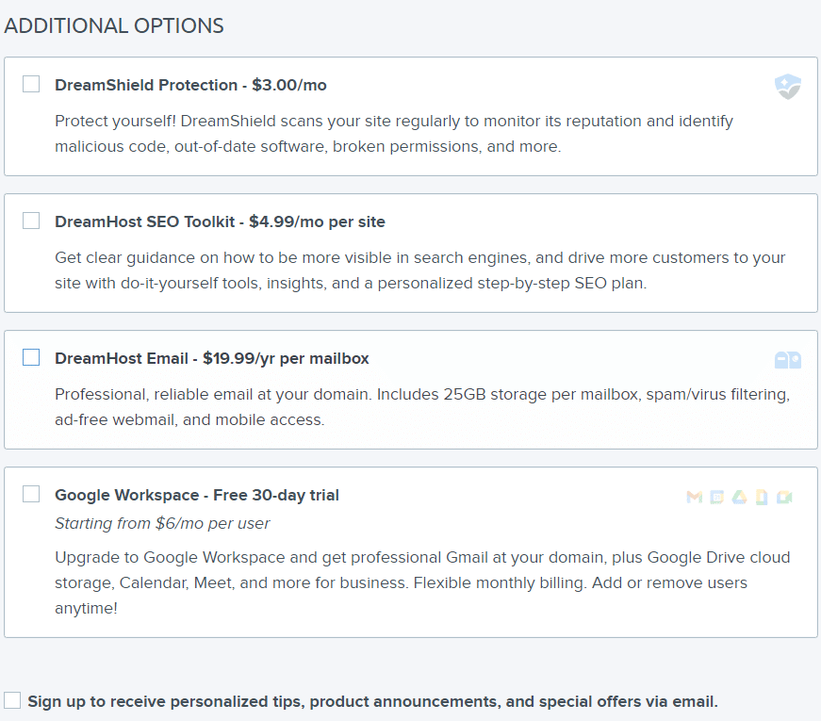Viewport: 821px width, 721px height.
Task: Click the Google Docs icon
Action: coord(762,497)
